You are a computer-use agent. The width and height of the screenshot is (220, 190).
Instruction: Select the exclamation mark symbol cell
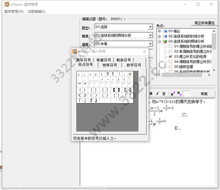coord(113,74)
